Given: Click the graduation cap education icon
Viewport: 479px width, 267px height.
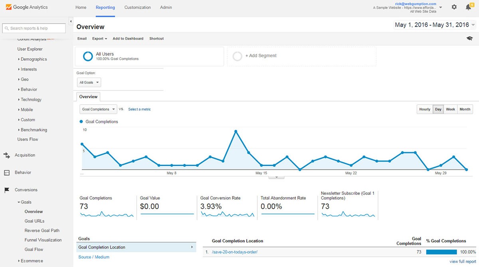Looking at the screenshot, I should (469, 38).
